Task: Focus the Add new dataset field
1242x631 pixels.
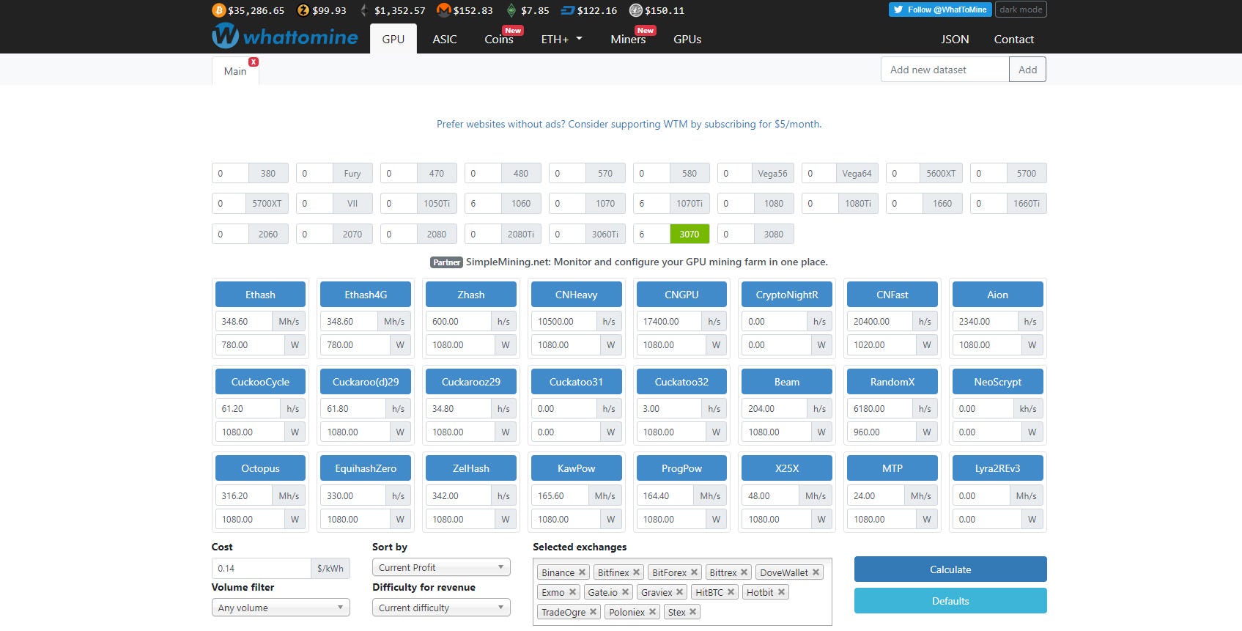Action: (945, 70)
